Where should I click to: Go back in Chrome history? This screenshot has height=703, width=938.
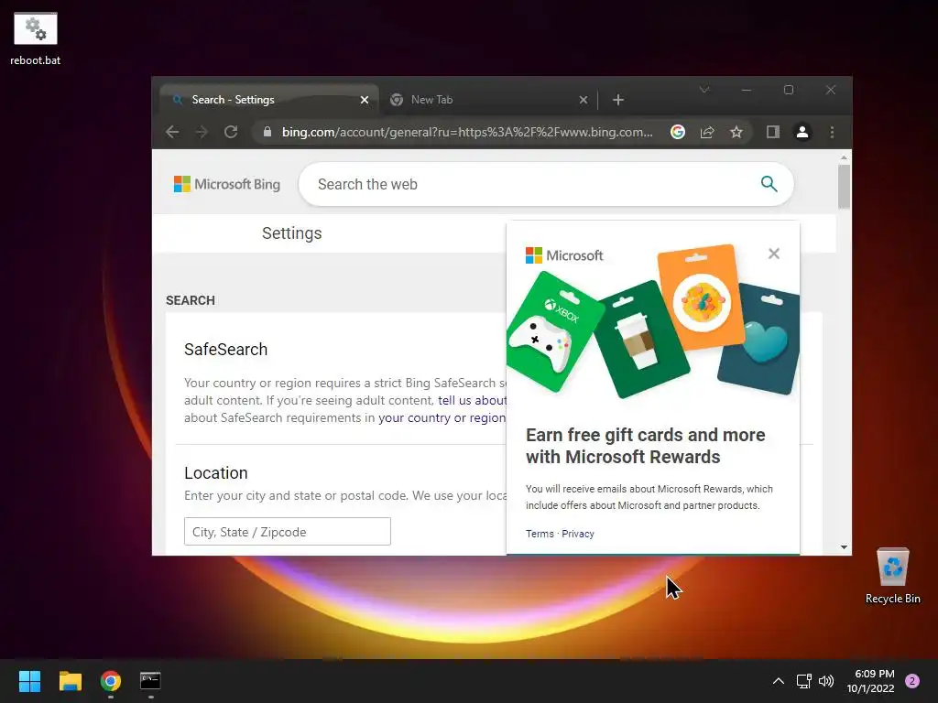coord(172,132)
